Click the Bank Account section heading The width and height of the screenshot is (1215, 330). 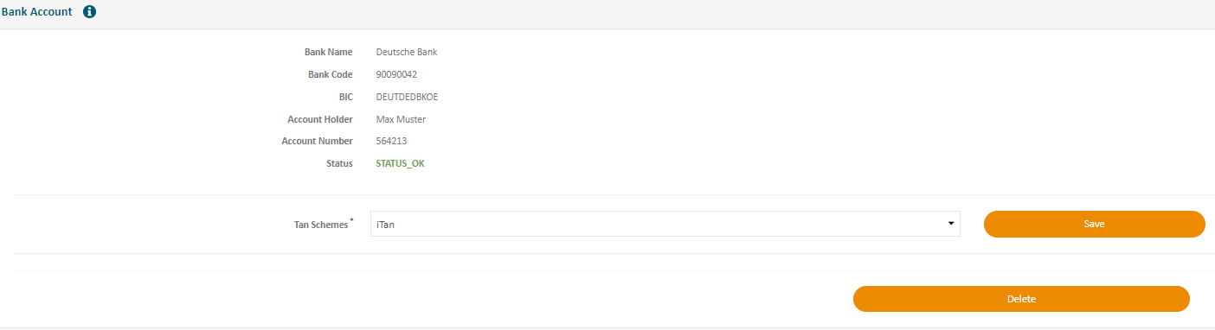pos(36,12)
